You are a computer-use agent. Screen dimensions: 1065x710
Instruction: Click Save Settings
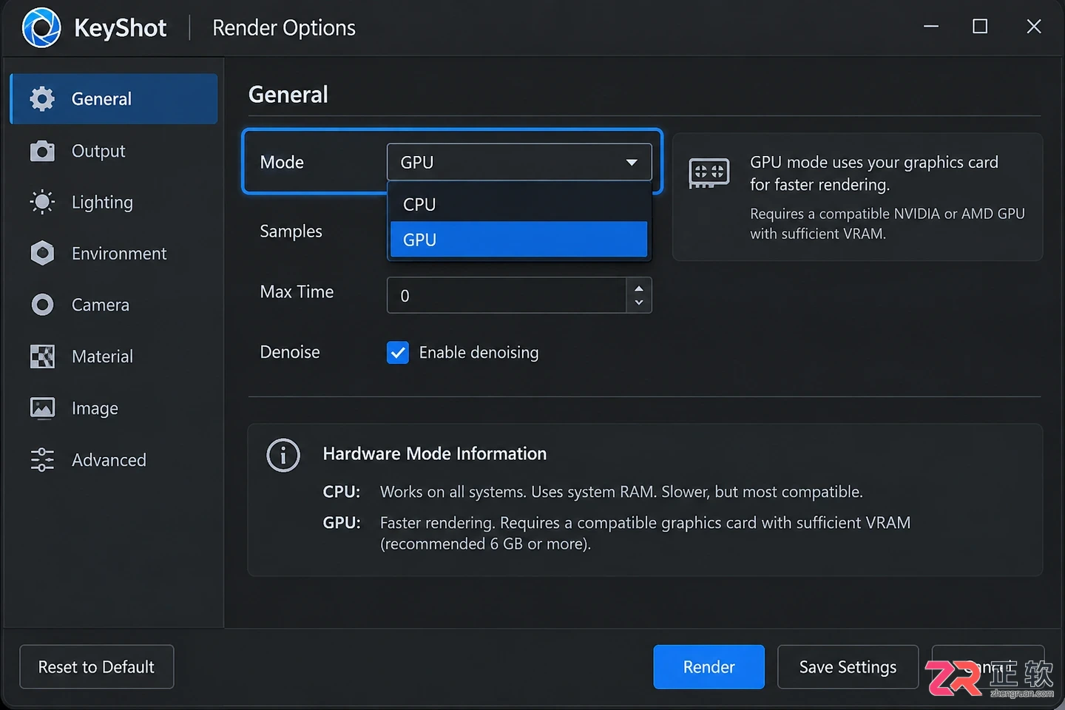(x=848, y=667)
